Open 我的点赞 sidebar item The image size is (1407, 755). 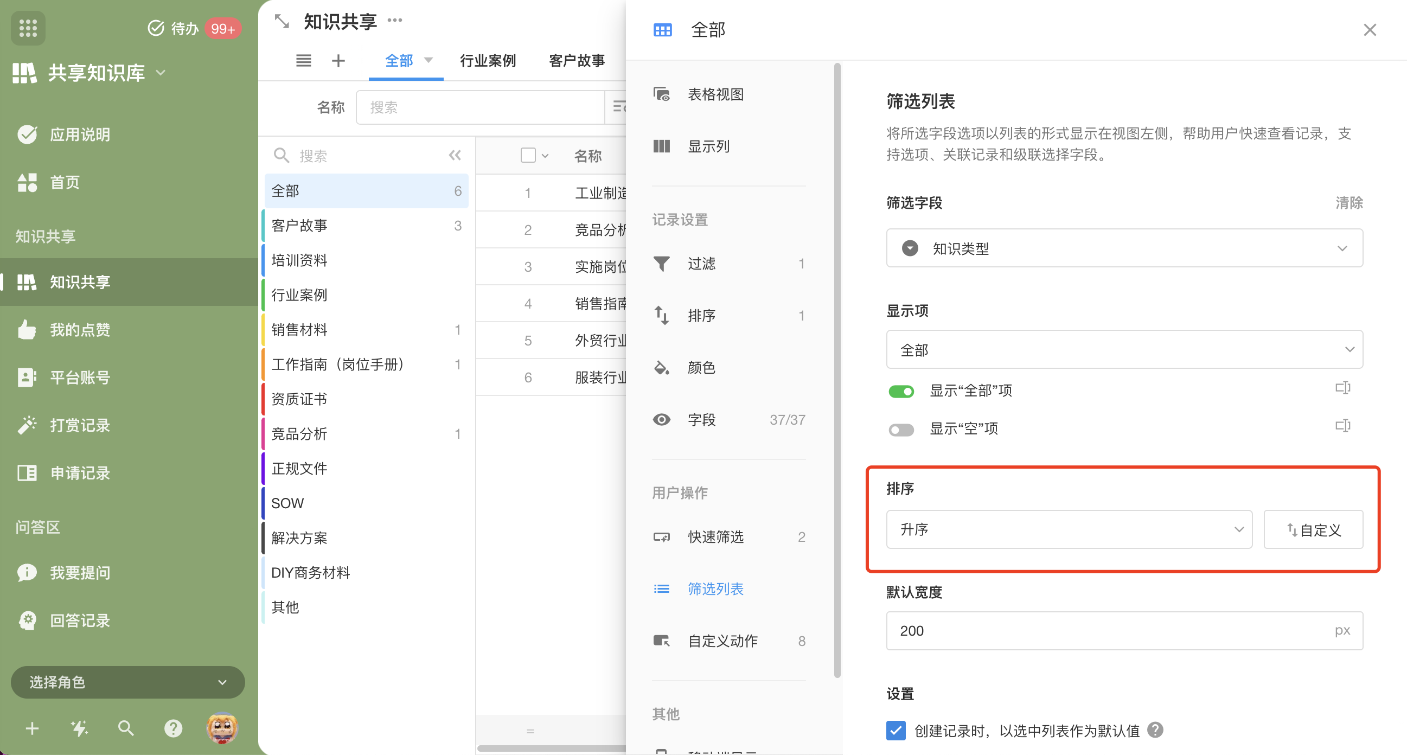point(129,329)
